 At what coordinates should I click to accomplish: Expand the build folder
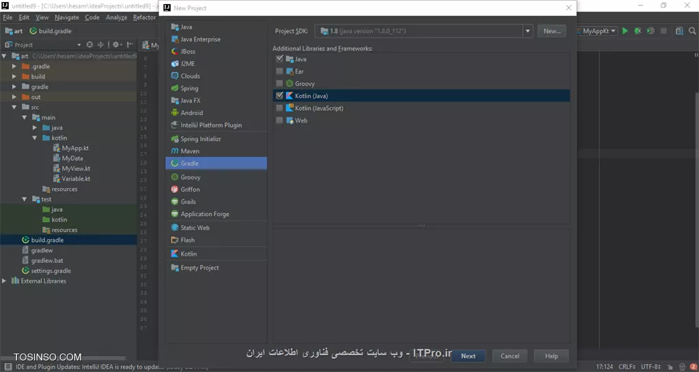(14, 76)
